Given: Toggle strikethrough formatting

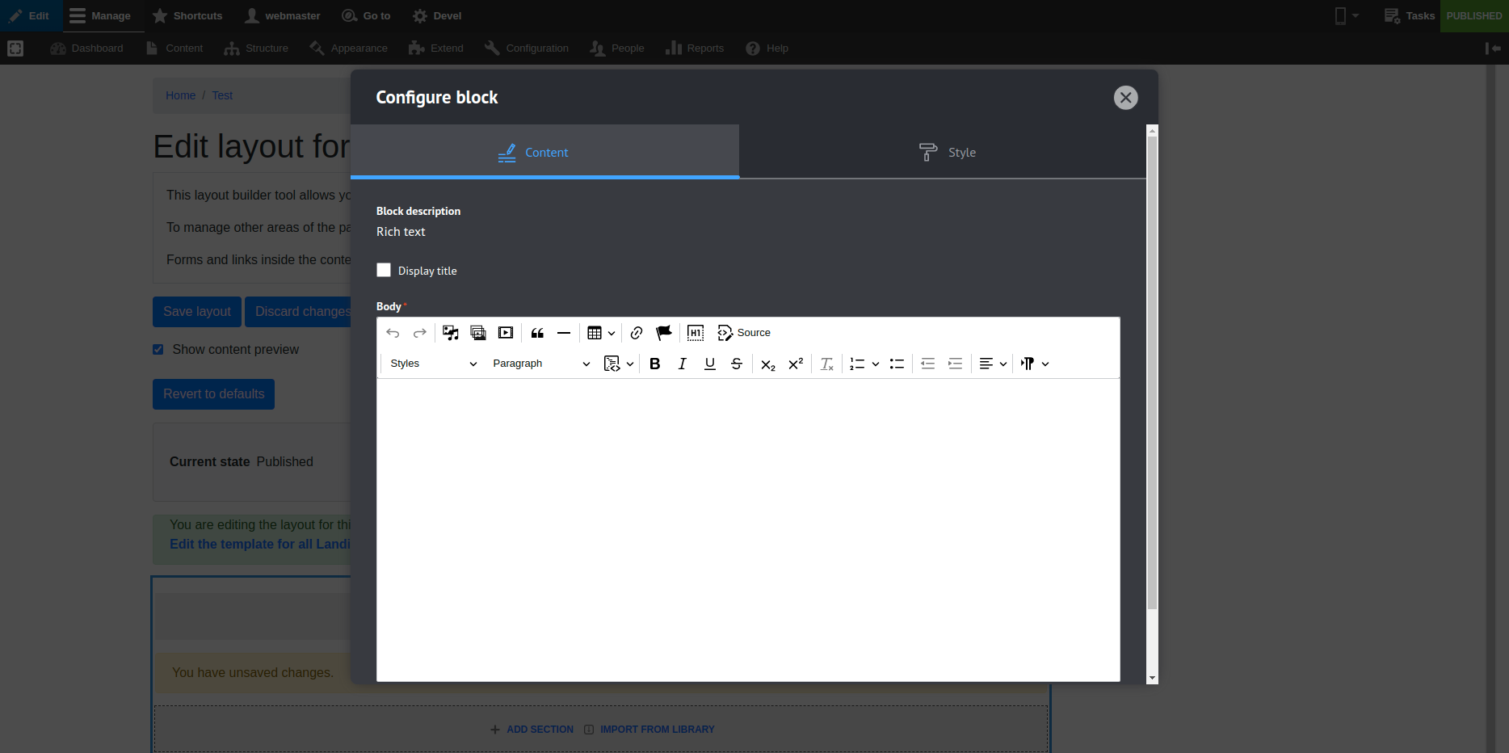Looking at the screenshot, I should pos(737,364).
